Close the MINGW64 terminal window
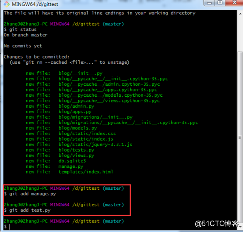The height and width of the screenshot is (232, 243). (x=234, y=3)
